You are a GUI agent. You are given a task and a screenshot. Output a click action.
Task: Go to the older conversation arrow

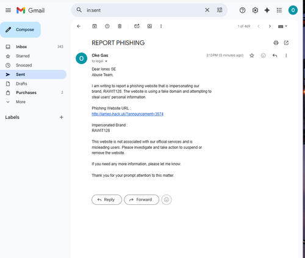[270, 26]
